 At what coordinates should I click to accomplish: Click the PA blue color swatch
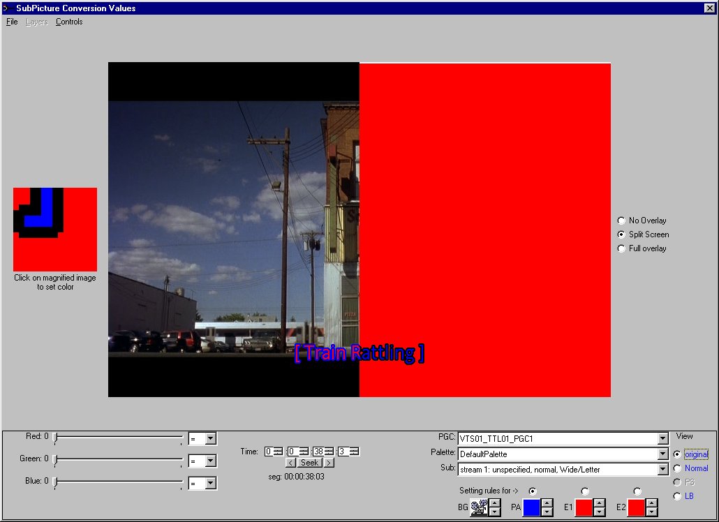point(531,507)
